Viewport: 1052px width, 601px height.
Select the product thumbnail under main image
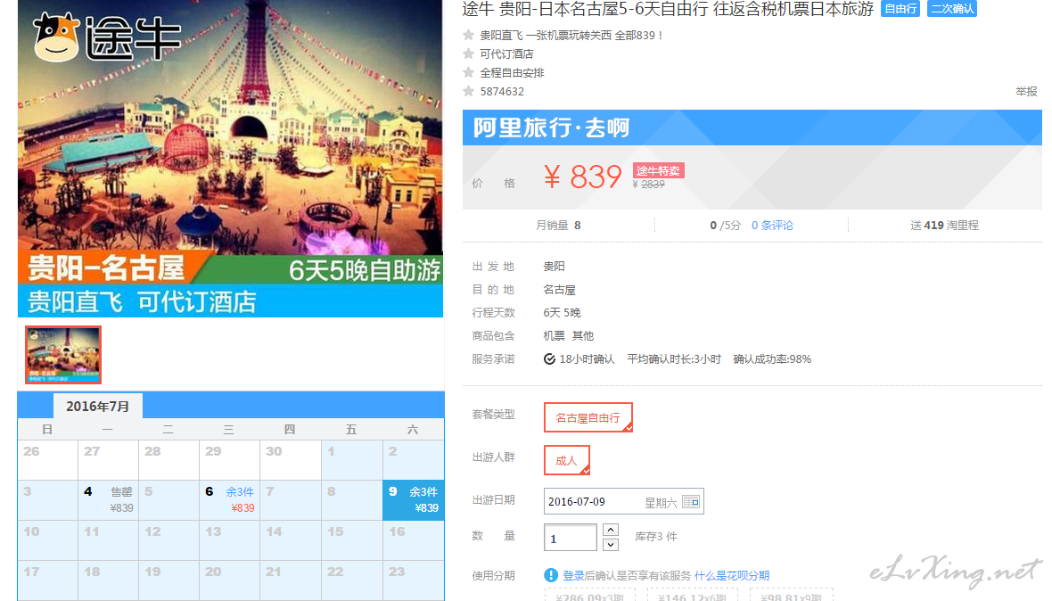(63, 355)
